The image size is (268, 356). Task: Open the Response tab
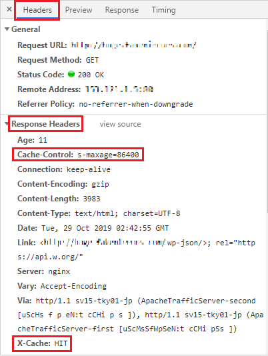point(122,10)
